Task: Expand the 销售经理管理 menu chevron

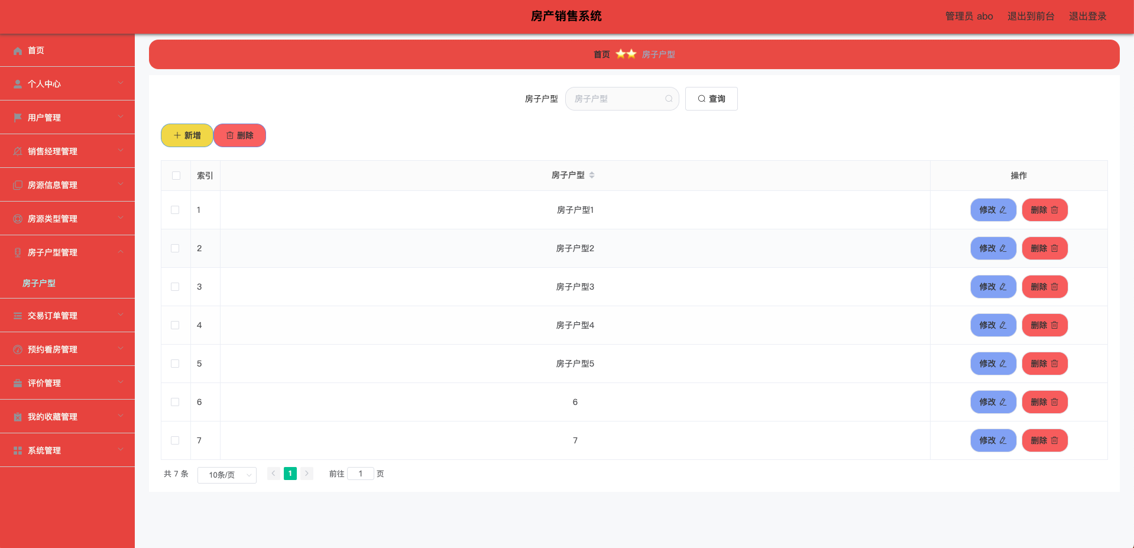Action: click(x=121, y=150)
